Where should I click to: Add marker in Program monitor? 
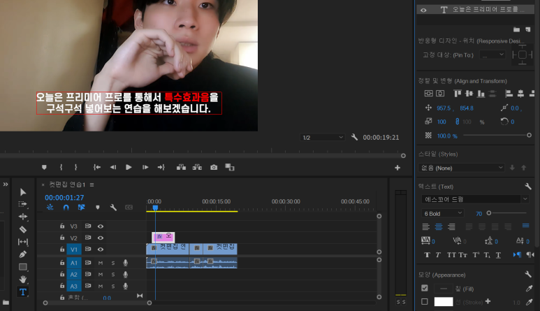tap(44, 168)
